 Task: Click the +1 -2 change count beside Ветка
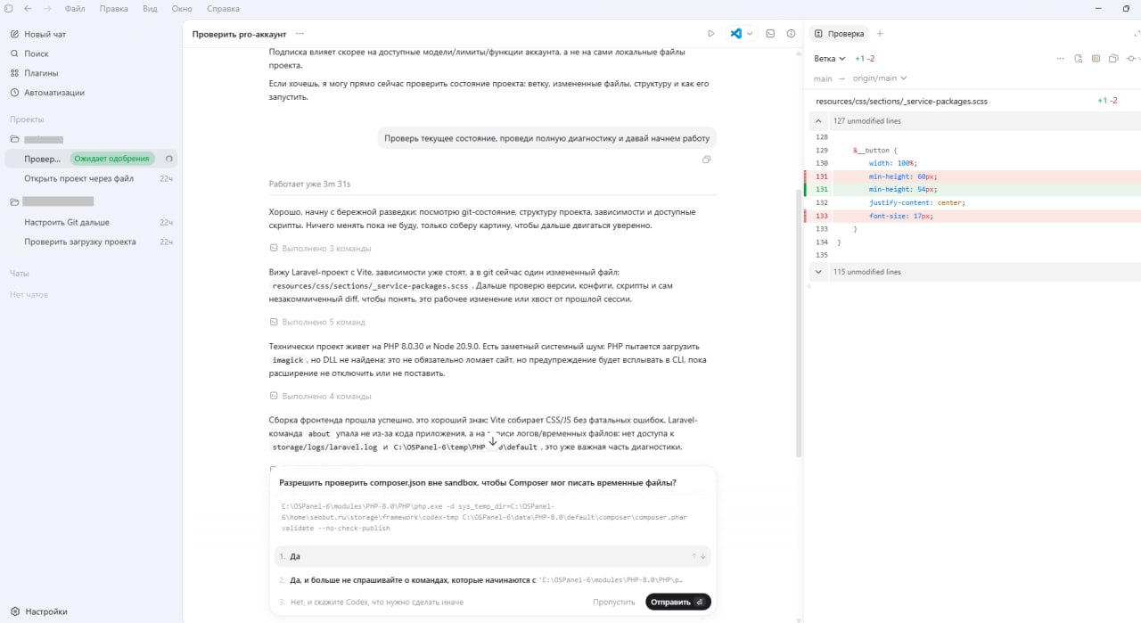865,59
